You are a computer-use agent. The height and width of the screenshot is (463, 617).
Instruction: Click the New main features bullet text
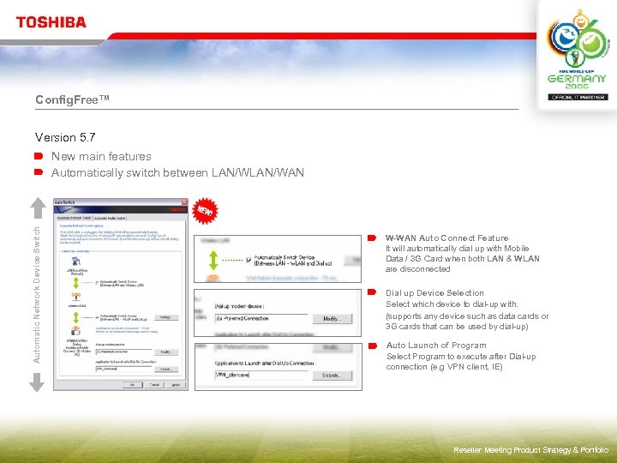pos(101,156)
